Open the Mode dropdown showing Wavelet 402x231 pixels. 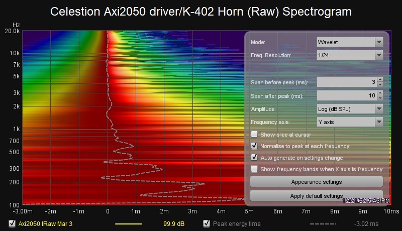[350, 42]
